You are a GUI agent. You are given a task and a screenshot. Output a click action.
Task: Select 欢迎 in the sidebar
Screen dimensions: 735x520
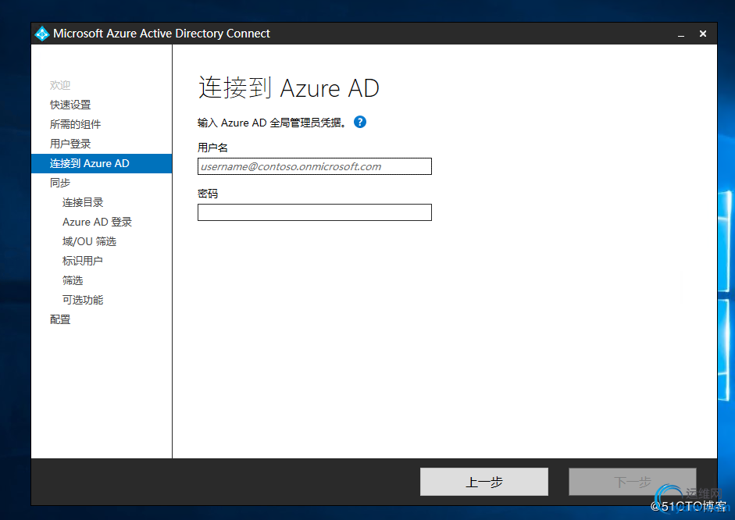tap(60, 85)
